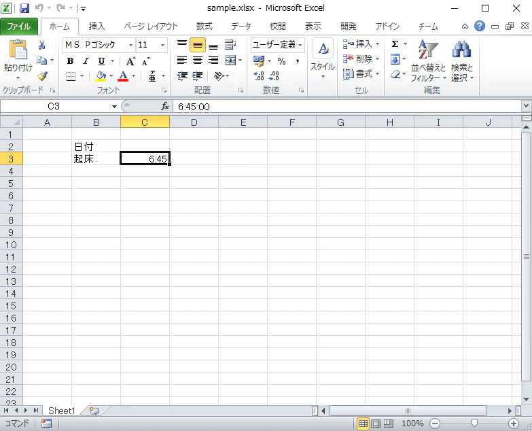Screen dimensions: 532x431
Task: Toggle middle vertical alignment
Action: pyautogui.click(x=198, y=45)
